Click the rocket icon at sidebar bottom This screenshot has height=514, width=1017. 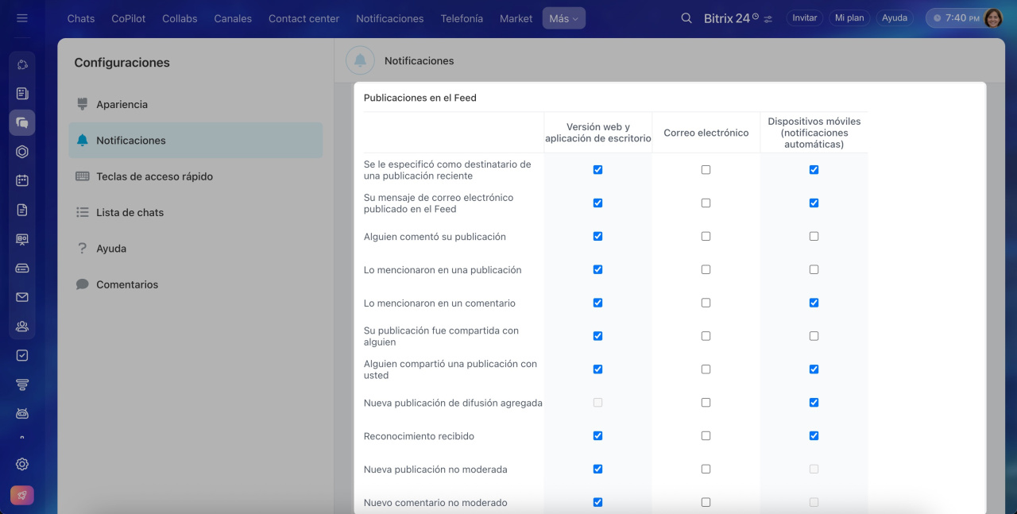tap(22, 495)
